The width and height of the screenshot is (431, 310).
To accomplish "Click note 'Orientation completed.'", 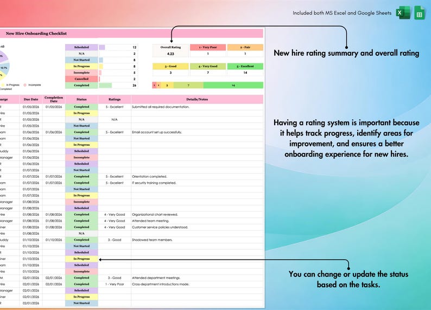I will tap(149, 177).
